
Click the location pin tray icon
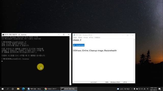[x=147, y=89]
